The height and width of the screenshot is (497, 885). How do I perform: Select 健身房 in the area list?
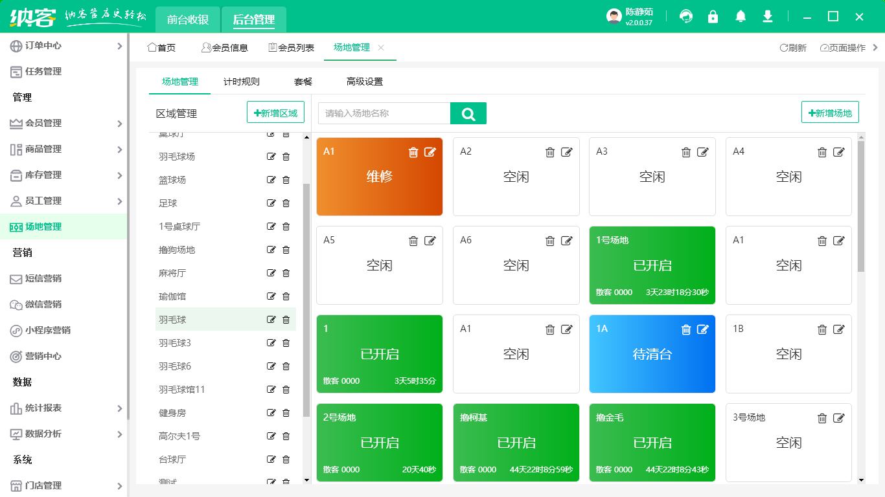click(x=172, y=413)
